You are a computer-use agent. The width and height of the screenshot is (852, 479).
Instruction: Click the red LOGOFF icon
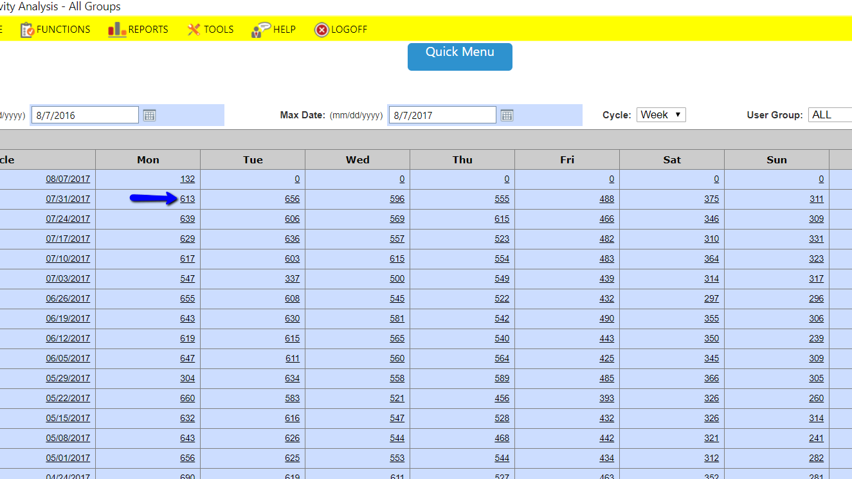(x=321, y=29)
